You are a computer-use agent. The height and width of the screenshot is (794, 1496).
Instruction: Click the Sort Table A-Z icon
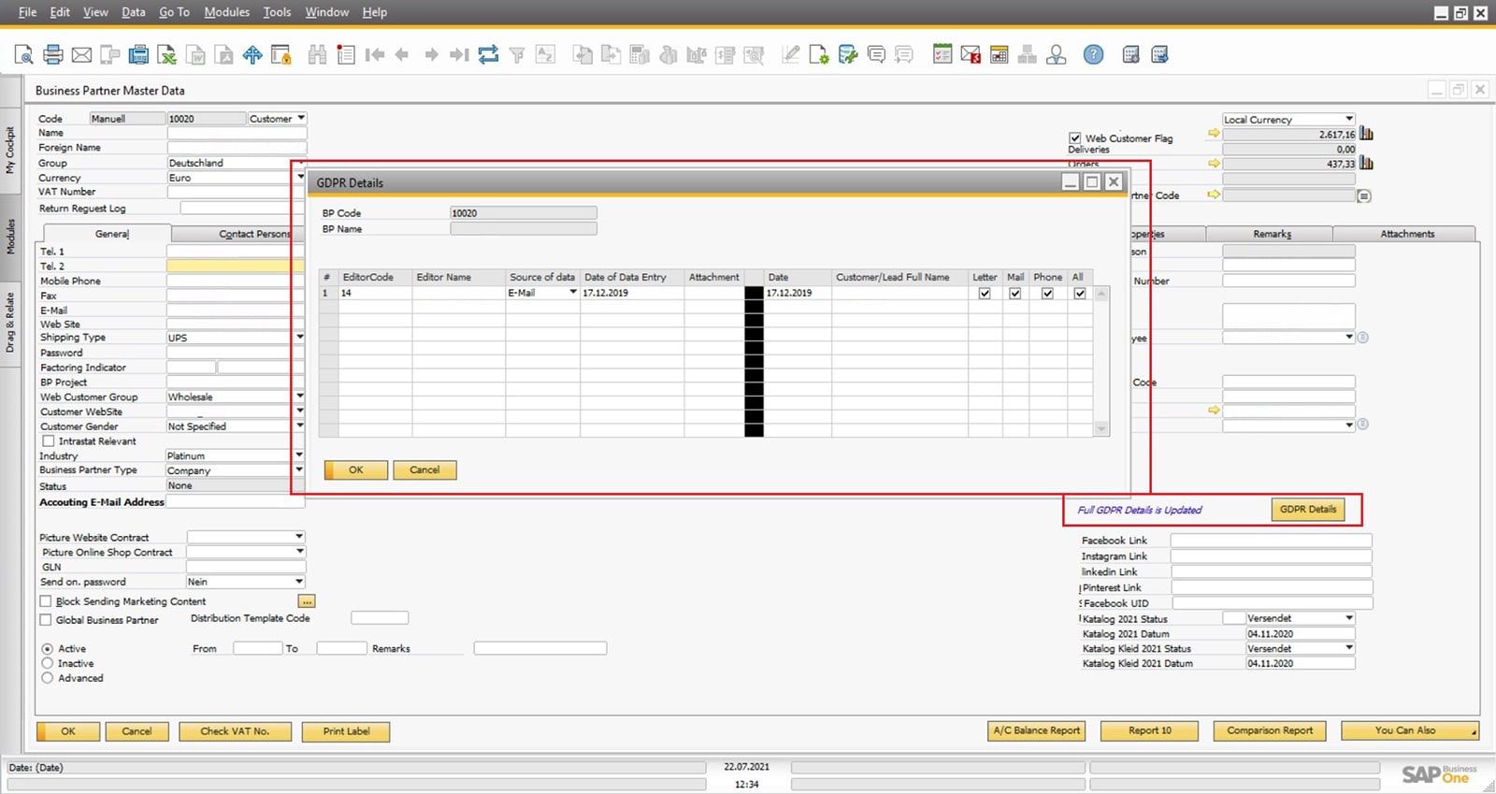click(545, 55)
